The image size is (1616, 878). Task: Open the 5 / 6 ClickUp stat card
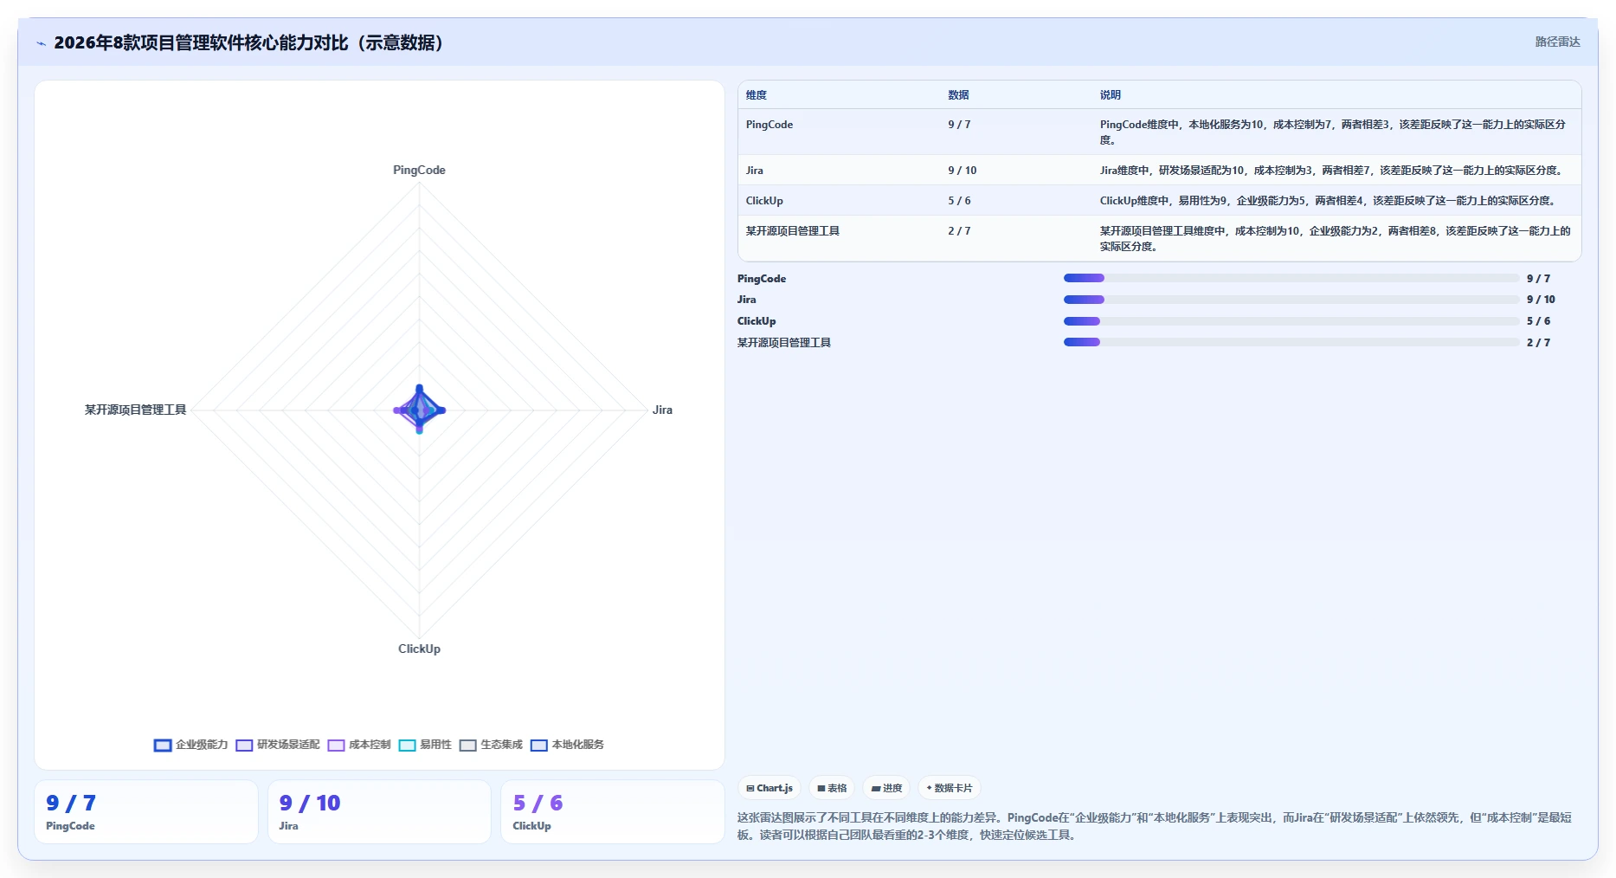click(x=613, y=812)
